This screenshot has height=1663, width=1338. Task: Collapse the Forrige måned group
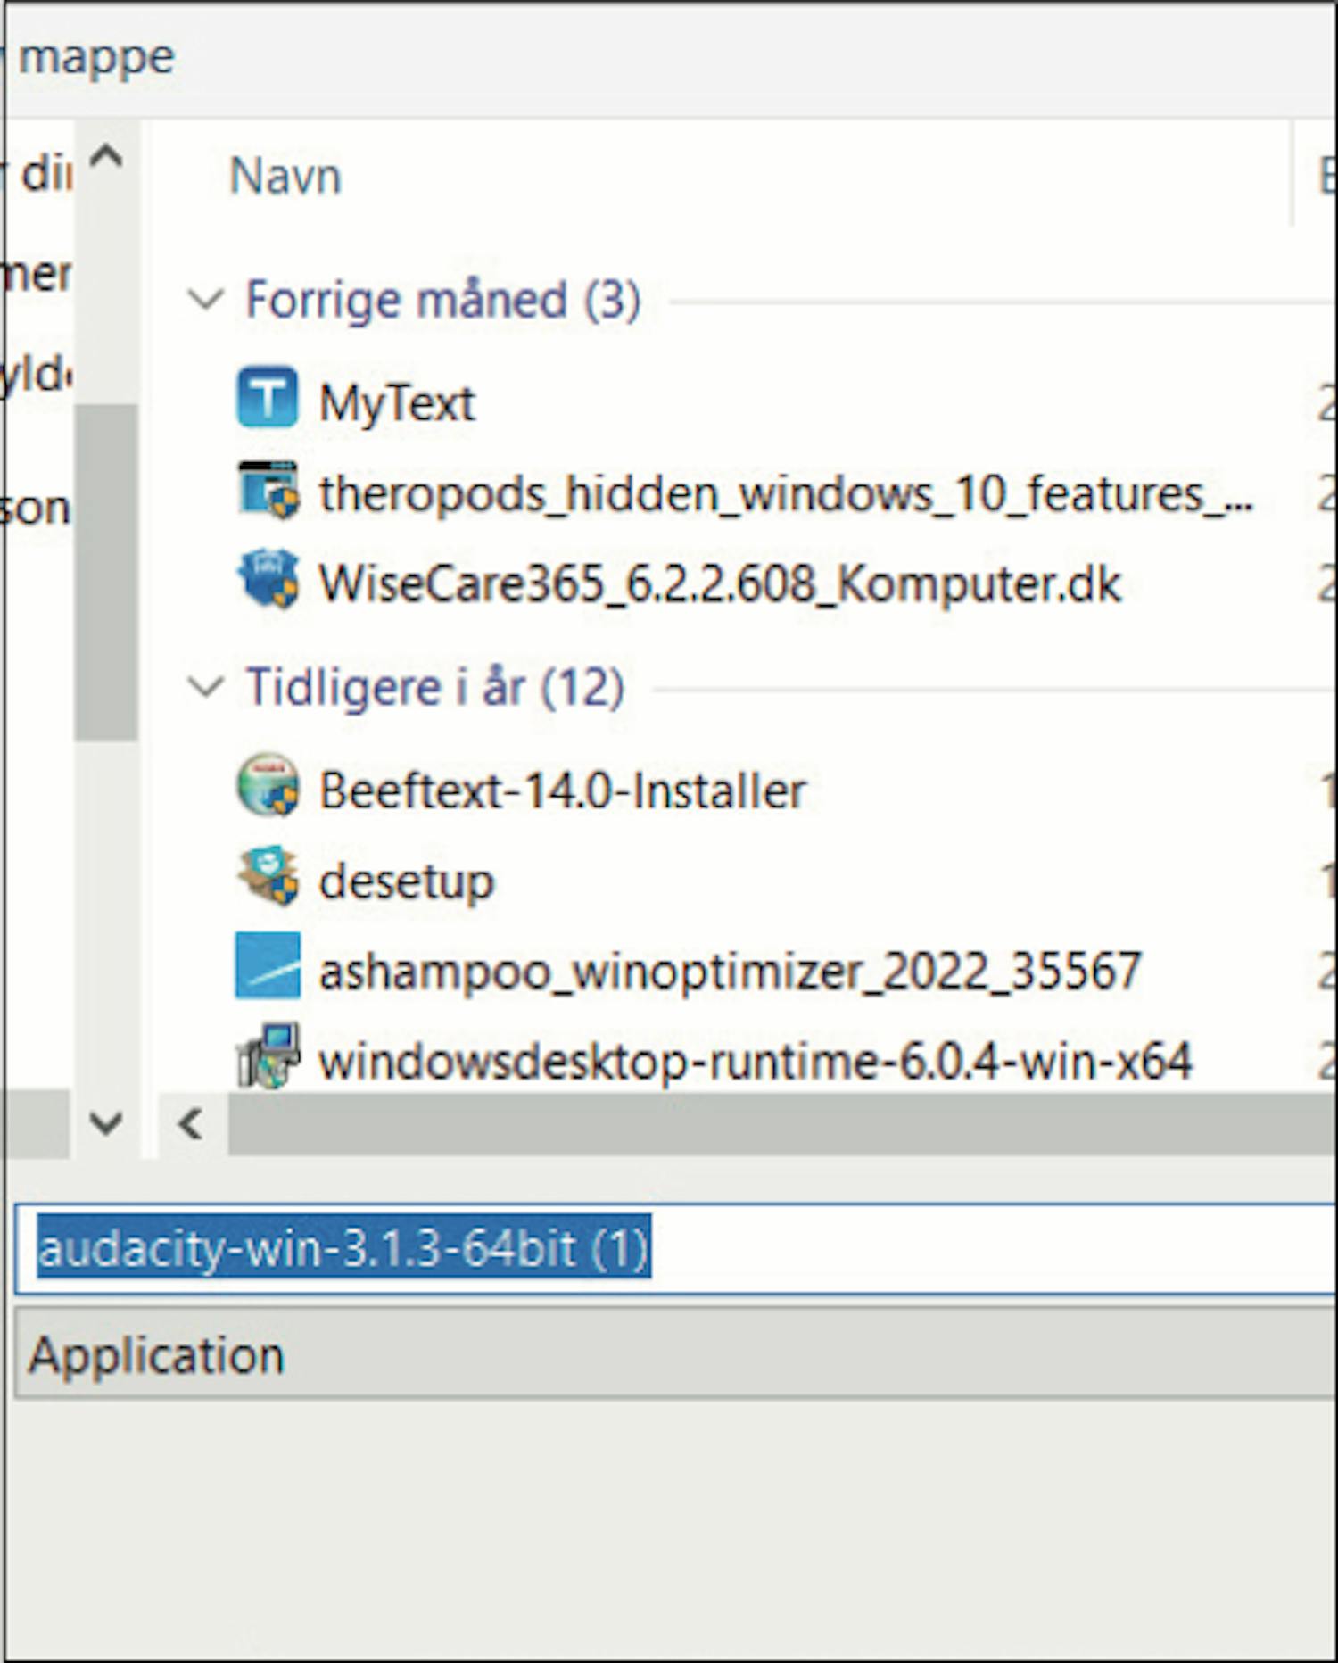click(206, 300)
